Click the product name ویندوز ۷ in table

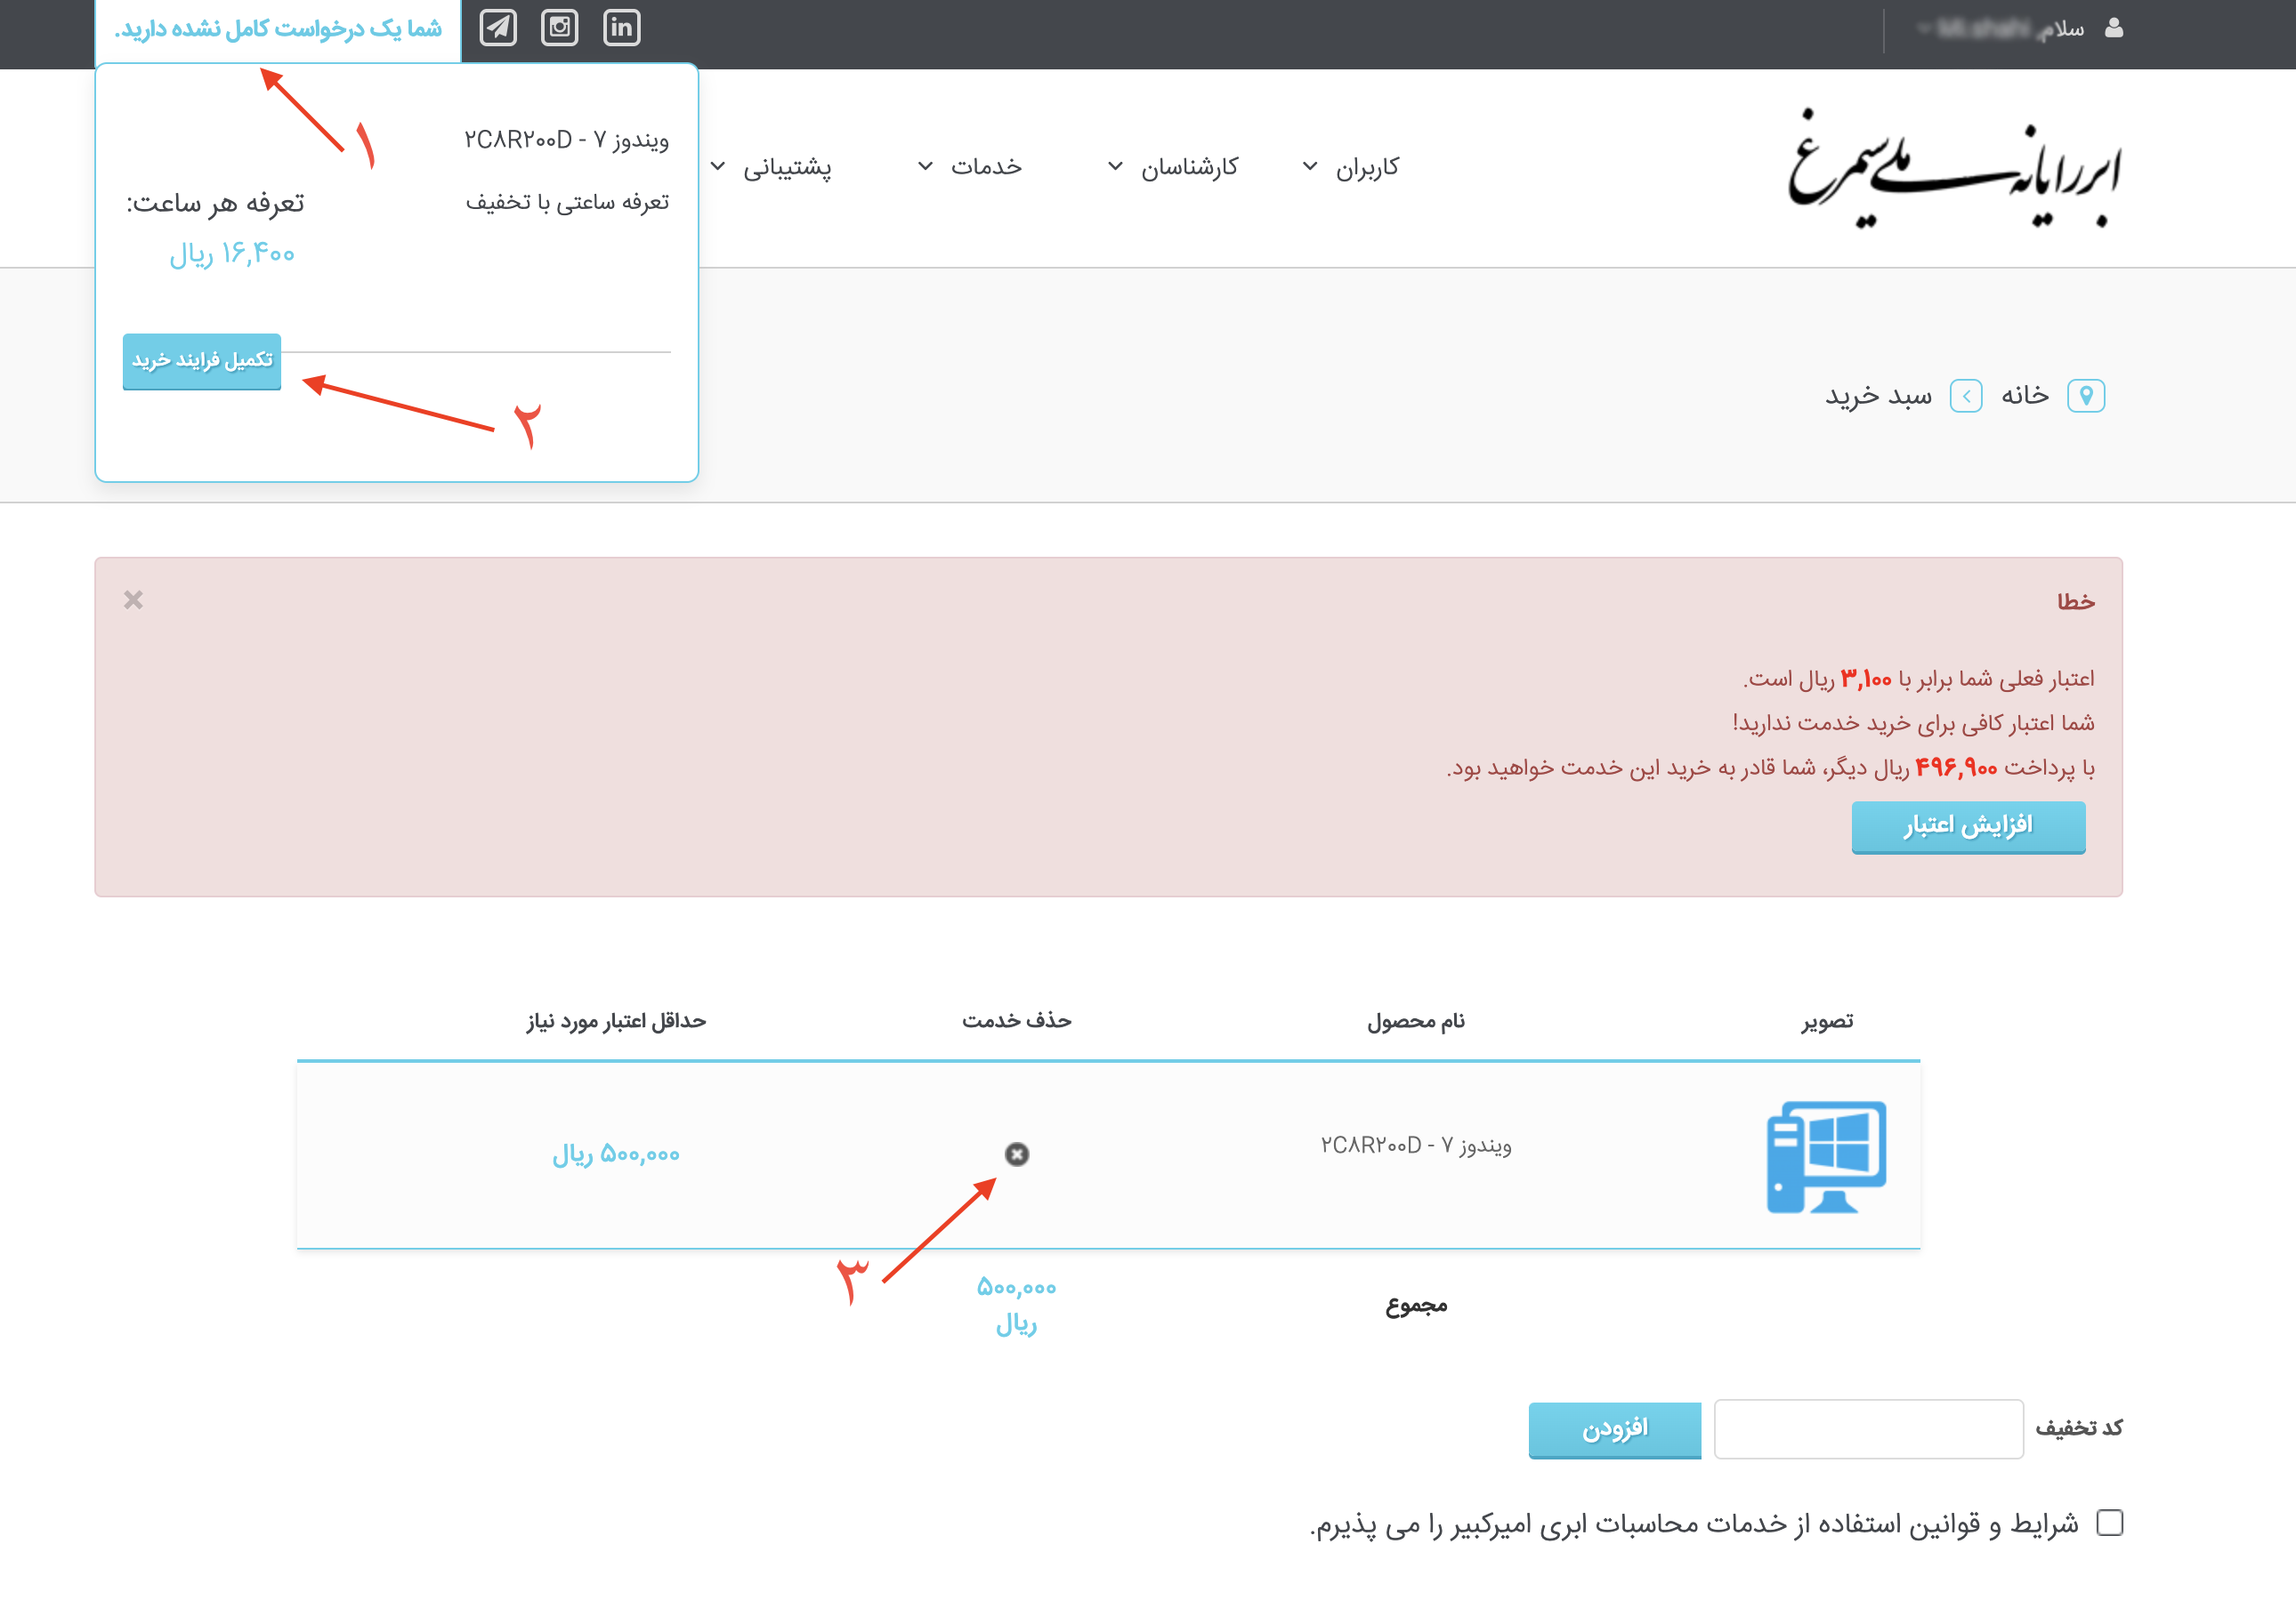click(1415, 1146)
